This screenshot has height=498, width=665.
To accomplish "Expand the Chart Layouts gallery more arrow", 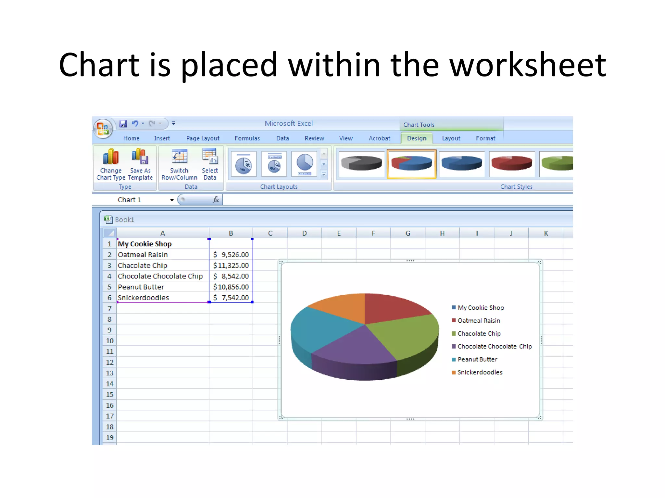I will click(324, 175).
